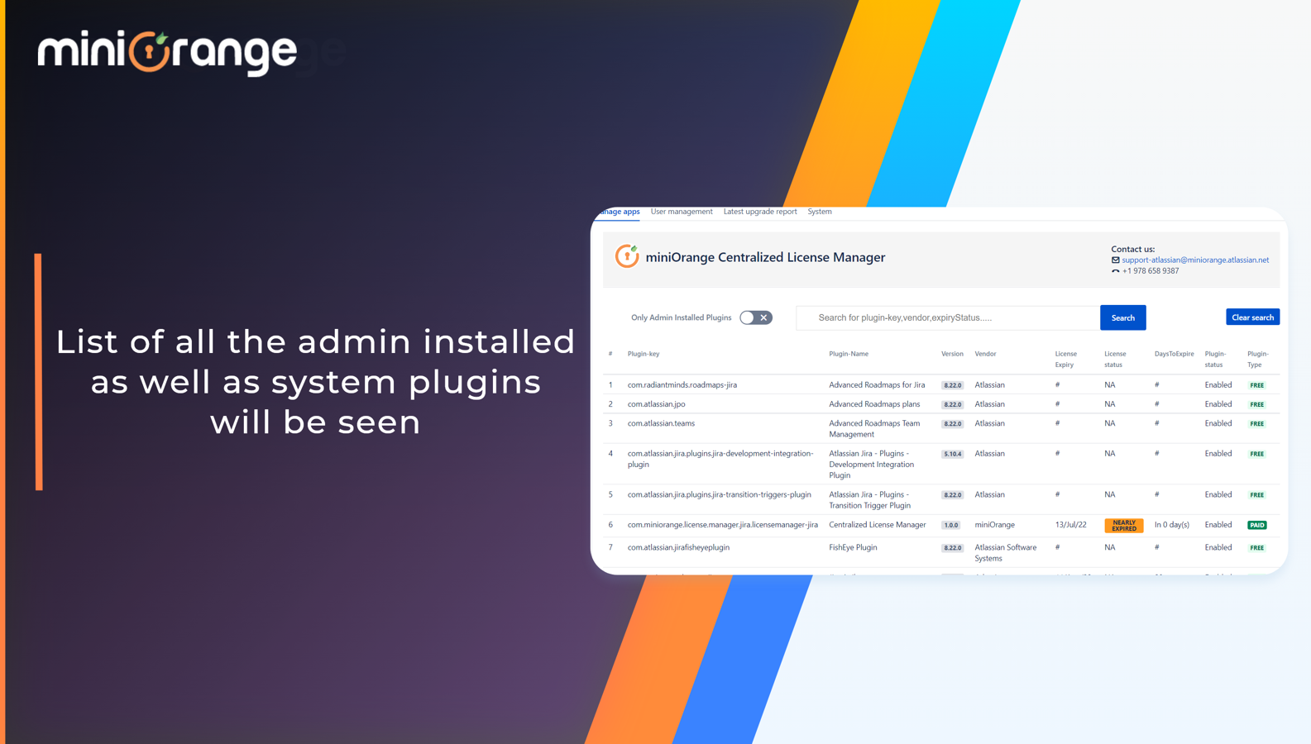Open Latest upgrade report tab
1311x744 pixels.
coord(760,212)
